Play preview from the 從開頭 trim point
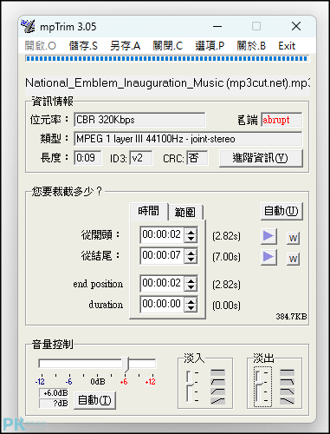Screen dimensions: 330x434 pos(269,236)
